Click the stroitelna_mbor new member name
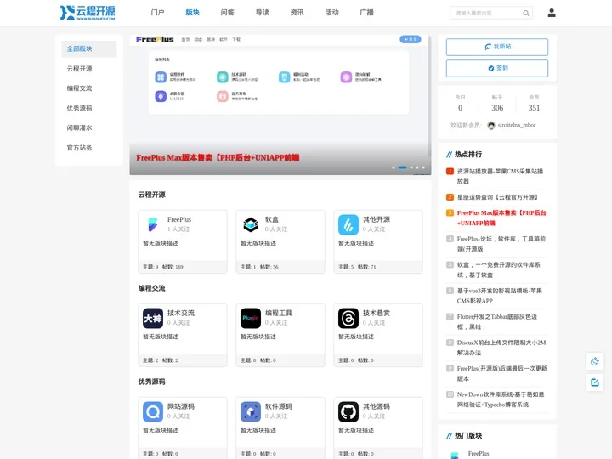This screenshot has height=459, width=612. pos(517,125)
